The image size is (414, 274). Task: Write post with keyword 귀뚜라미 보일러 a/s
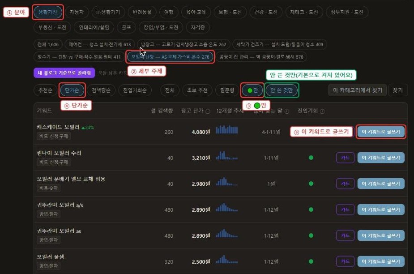tap(381, 210)
